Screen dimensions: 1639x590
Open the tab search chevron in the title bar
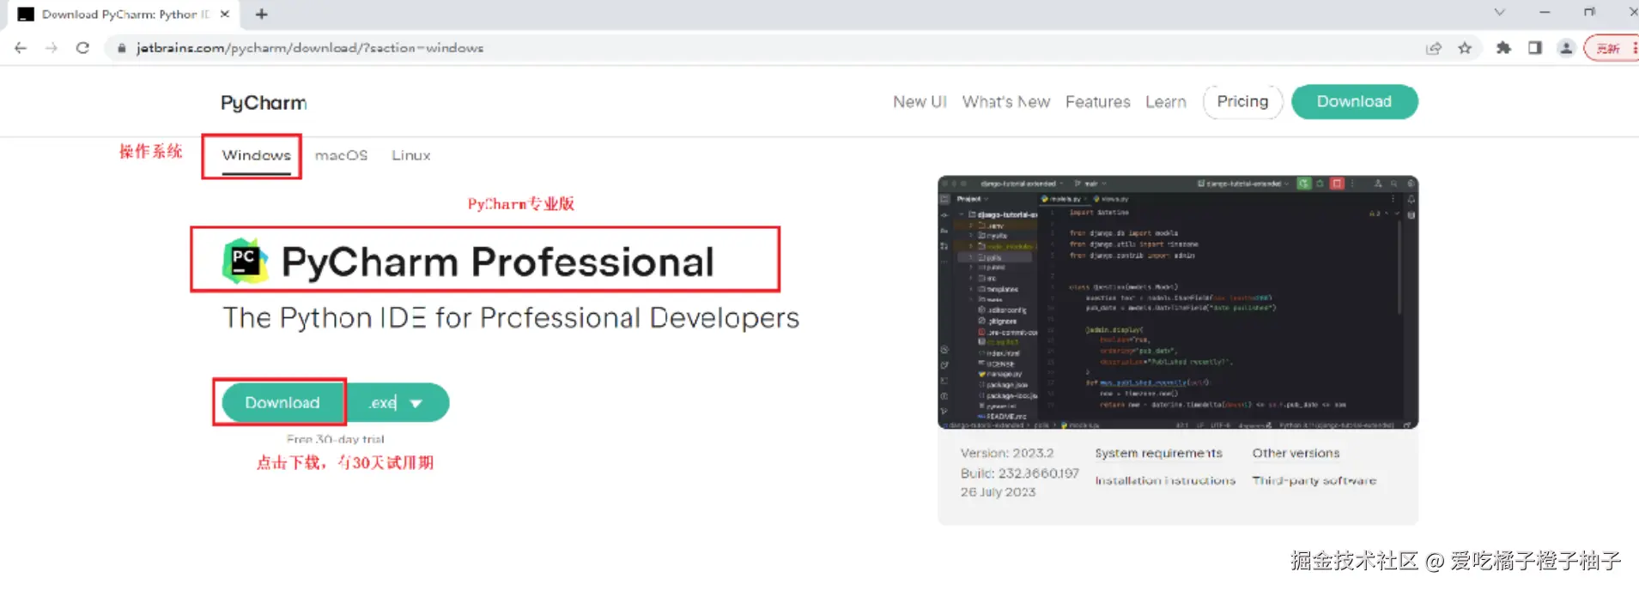pyautogui.click(x=1499, y=12)
